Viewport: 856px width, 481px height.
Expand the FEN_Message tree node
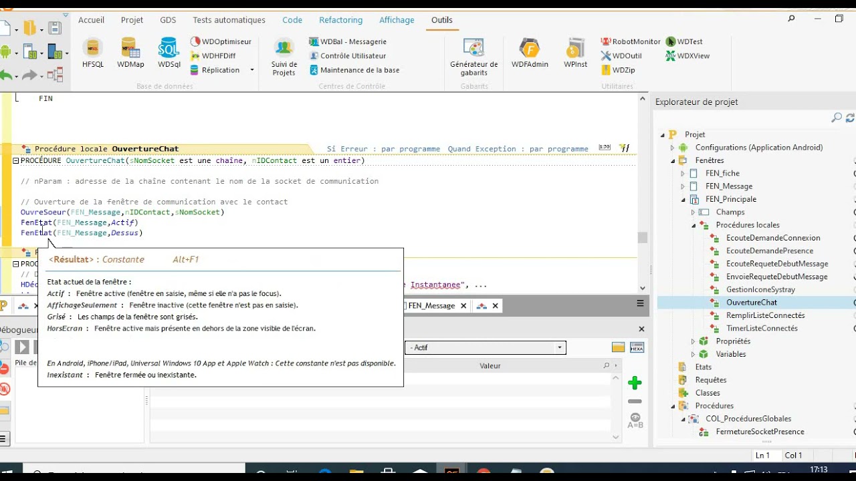[x=683, y=186]
